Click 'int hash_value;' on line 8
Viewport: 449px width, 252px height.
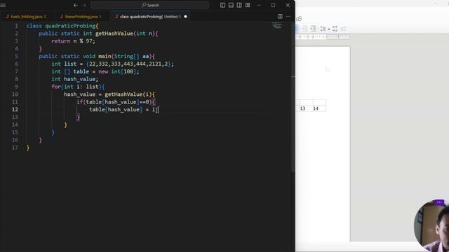[75, 79]
